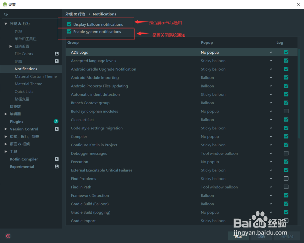Select Material Theme in sidebar

click(x=28, y=84)
